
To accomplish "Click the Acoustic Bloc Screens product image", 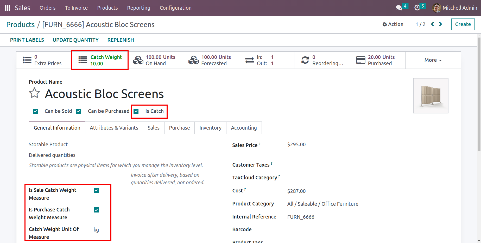I will click(431, 96).
